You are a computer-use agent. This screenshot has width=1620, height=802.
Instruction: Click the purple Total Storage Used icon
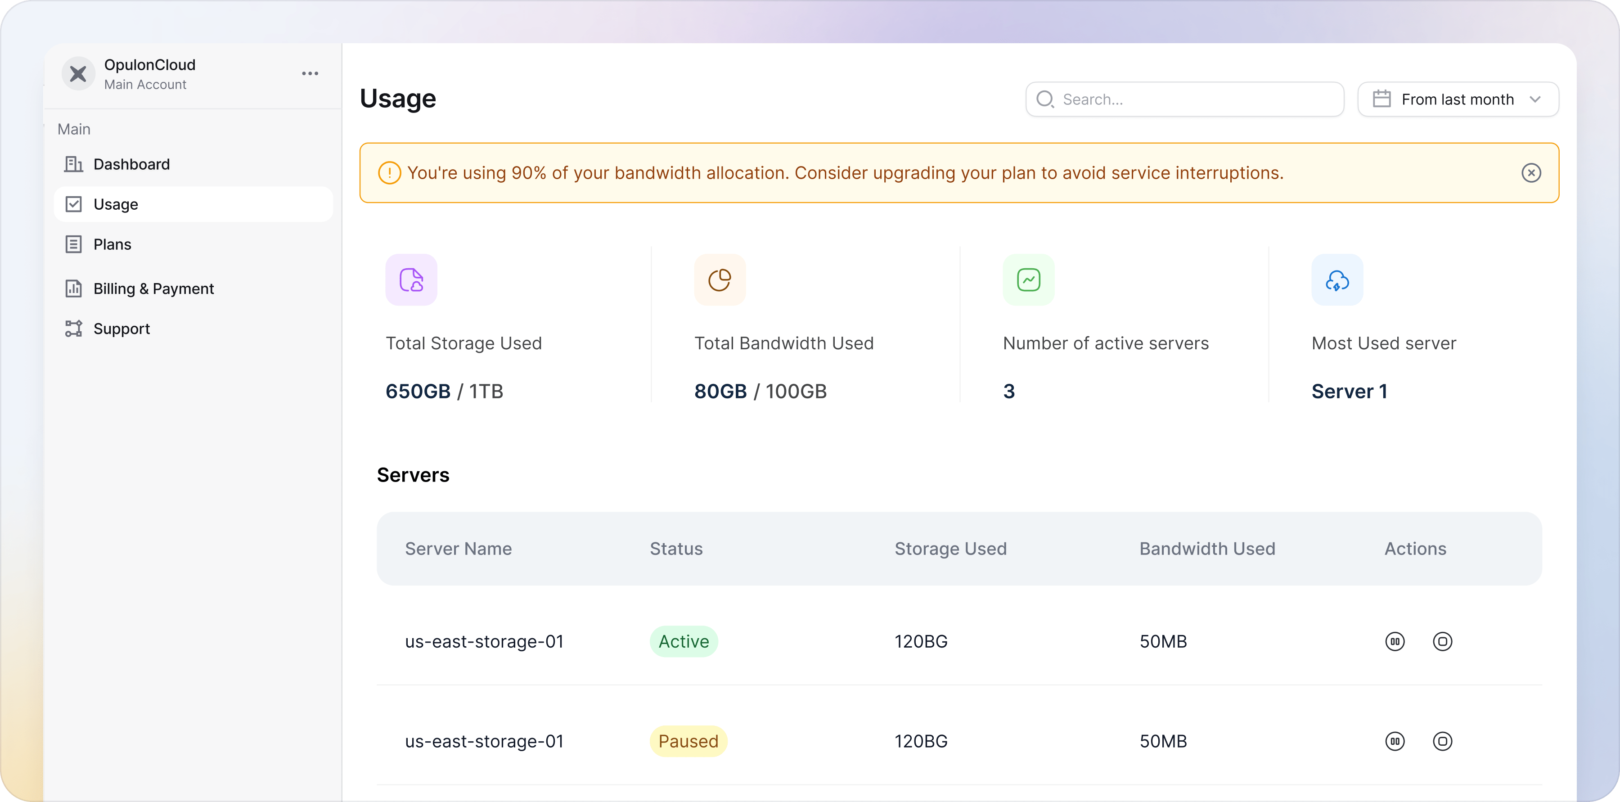[x=411, y=280]
